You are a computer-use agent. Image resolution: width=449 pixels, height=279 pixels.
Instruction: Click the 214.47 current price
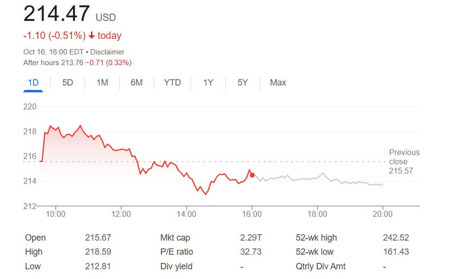coord(56,14)
